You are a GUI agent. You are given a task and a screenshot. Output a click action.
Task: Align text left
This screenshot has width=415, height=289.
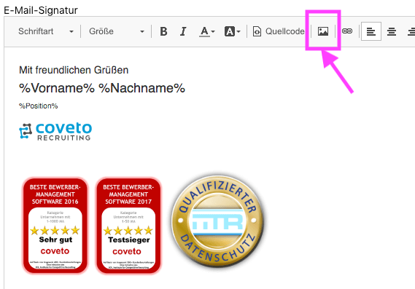pyautogui.click(x=371, y=31)
